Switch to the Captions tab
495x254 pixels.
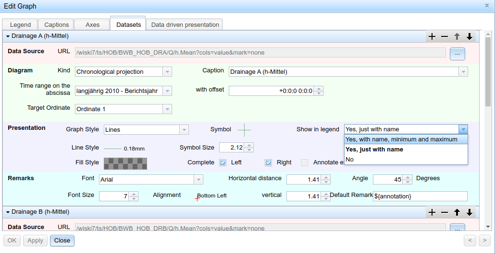56,24
